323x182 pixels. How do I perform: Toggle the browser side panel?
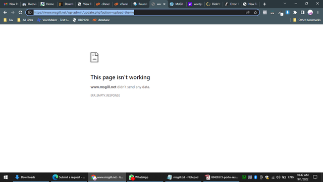[302, 12]
